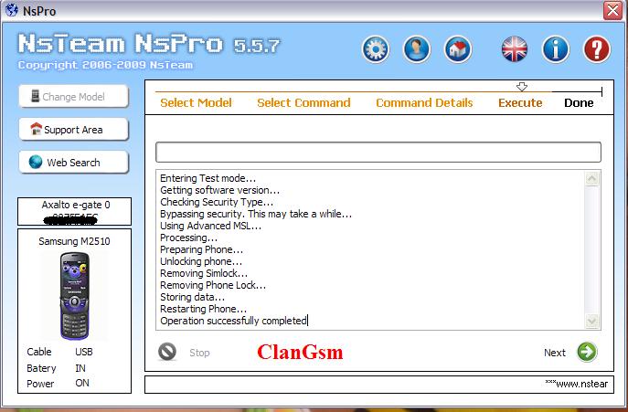Click the log scrollbar down arrow
This screenshot has width=628, height=412.
591,321
